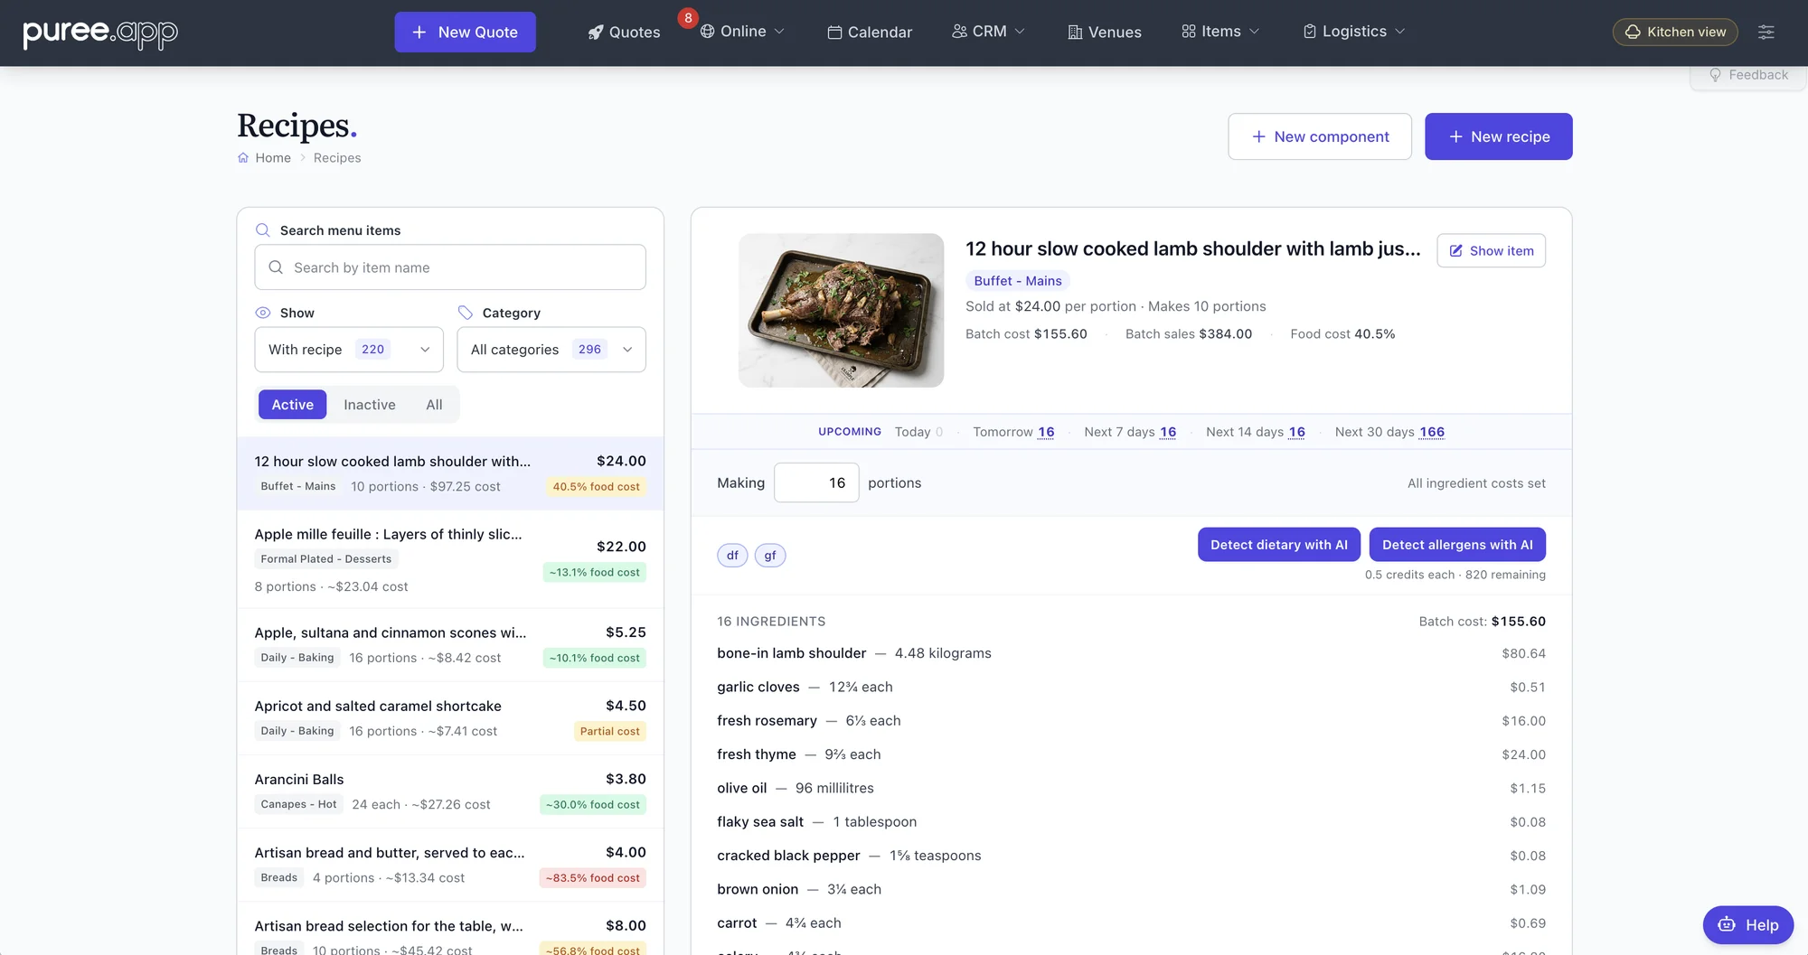The image size is (1808, 955).
Task: Select the Active filter toggle
Action: [x=293, y=405]
